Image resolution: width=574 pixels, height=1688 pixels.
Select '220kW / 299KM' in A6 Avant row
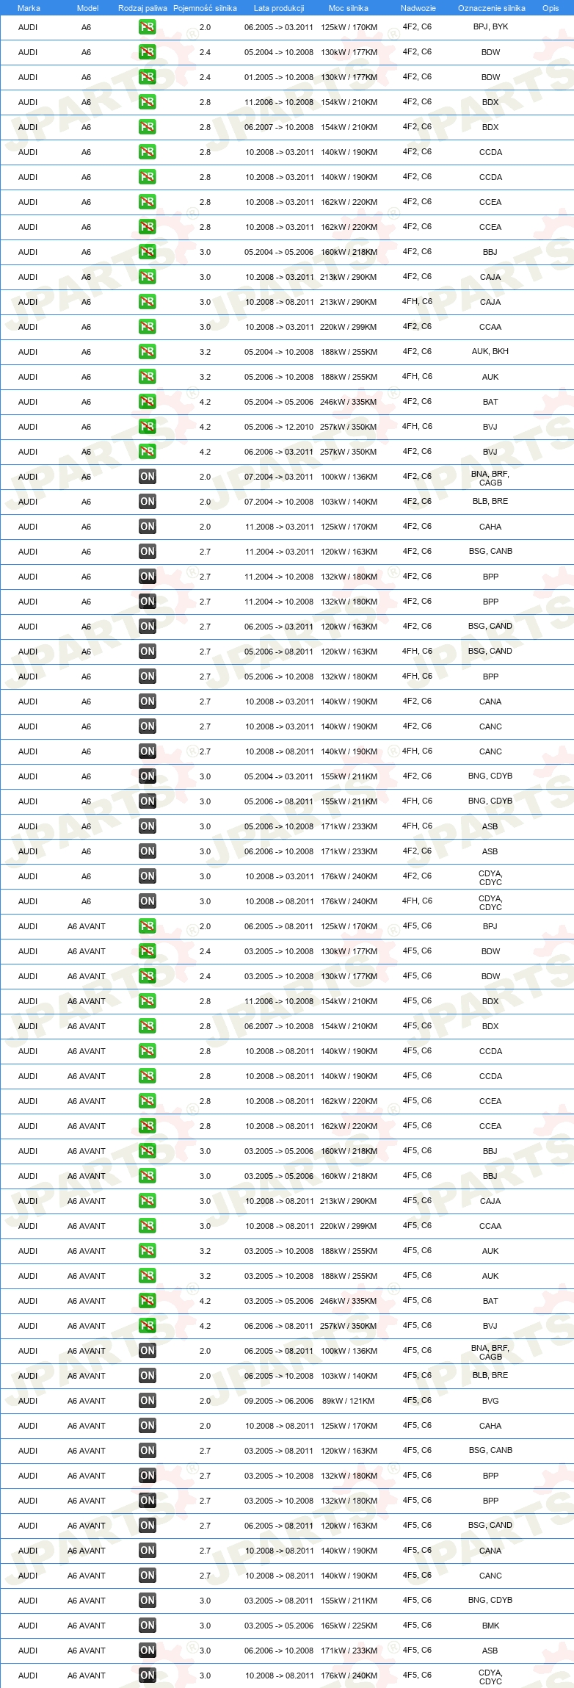pyautogui.click(x=349, y=1226)
